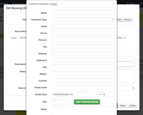Click the Email input field
Image resolution: width=143 pixels, height=115 pixels.
pos(83,26)
